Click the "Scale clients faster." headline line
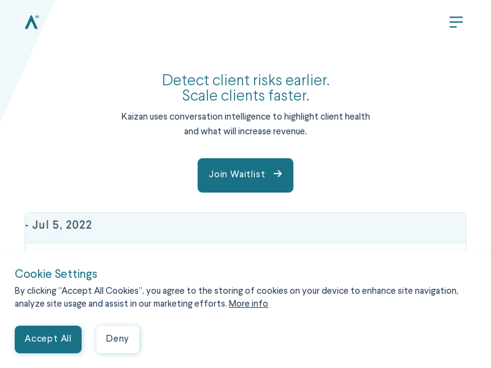Viewport: 491px width, 368px height. click(x=246, y=96)
